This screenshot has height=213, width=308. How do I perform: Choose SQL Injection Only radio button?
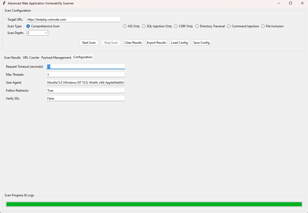tap(144, 26)
